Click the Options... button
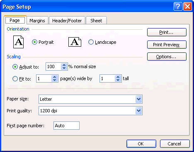194x152 pixels. (167, 57)
